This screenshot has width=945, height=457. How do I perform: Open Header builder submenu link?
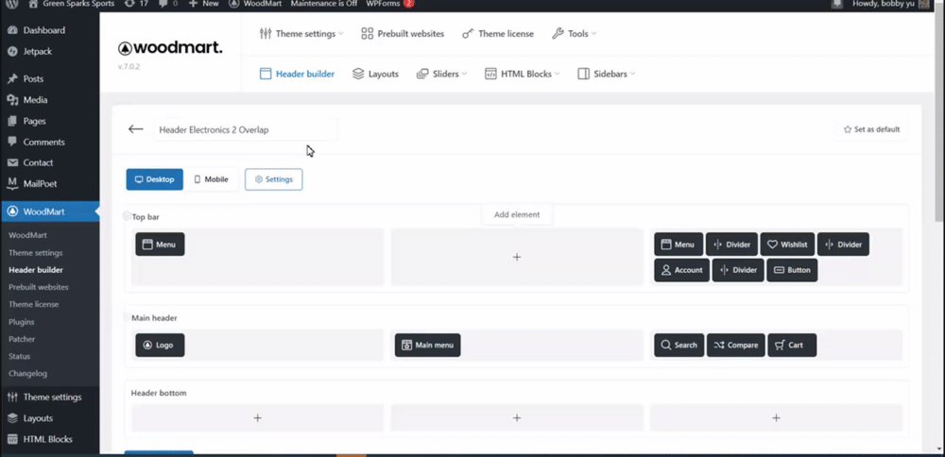(36, 270)
